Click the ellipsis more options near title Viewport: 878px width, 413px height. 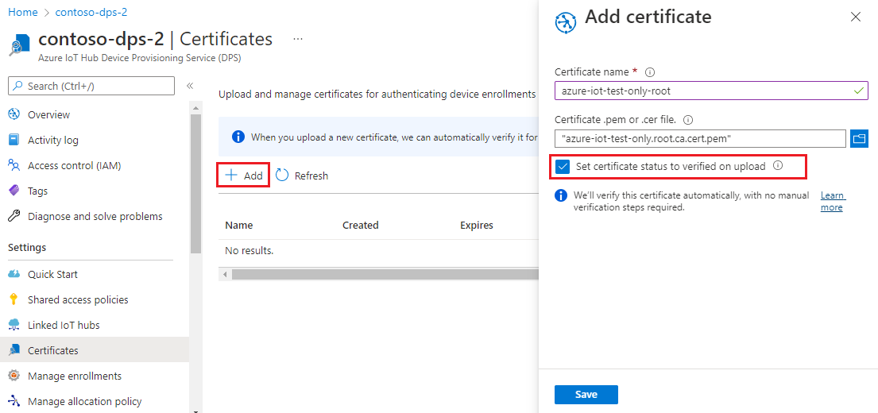(298, 39)
